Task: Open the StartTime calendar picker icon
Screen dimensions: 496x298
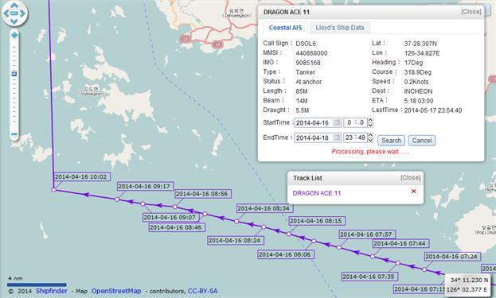Action: (337, 122)
